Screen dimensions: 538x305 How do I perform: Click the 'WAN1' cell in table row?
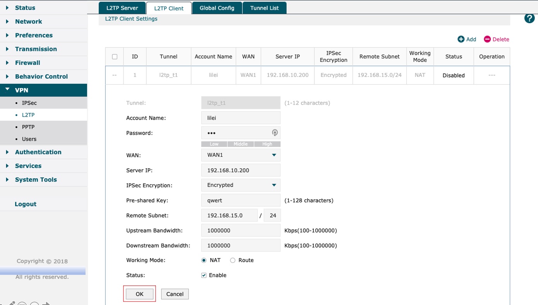point(248,75)
